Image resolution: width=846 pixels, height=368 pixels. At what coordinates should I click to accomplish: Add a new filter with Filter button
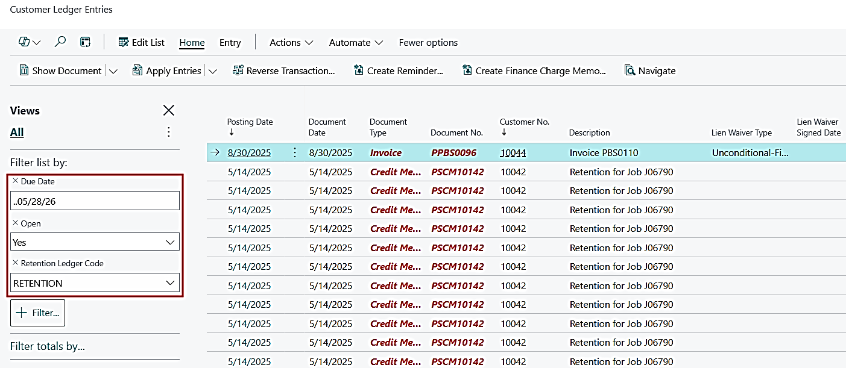(37, 313)
